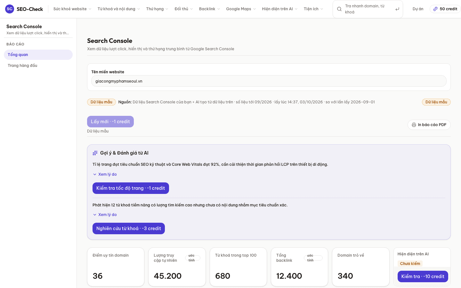The width and height of the screenshot is (461, 288).
Task: Click the left Dữ liệu mẫu badge
Action: pyautogui.click(x=101, y=102)
